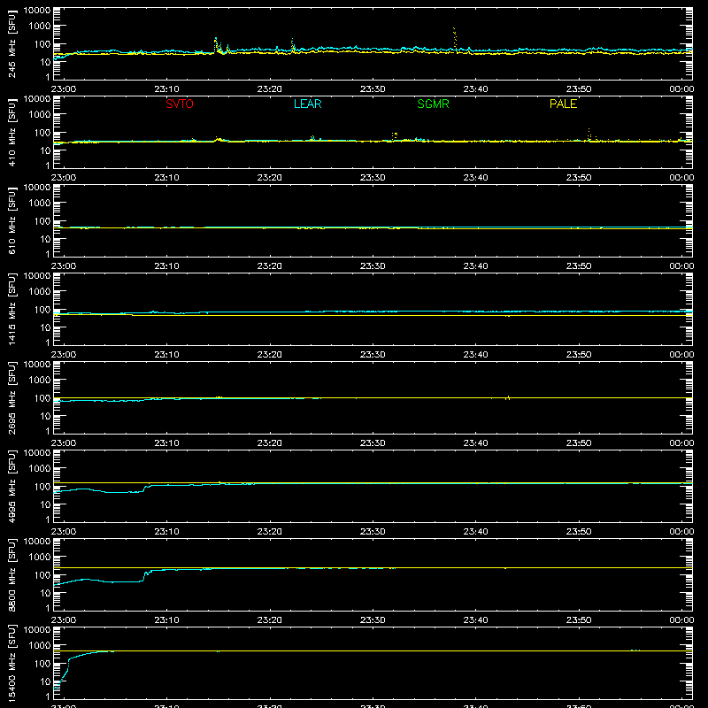This screenshot has width=708, height=708.
Task: Click the 23:30 tick label under 610 MHz plot
Action: point(373,266)
